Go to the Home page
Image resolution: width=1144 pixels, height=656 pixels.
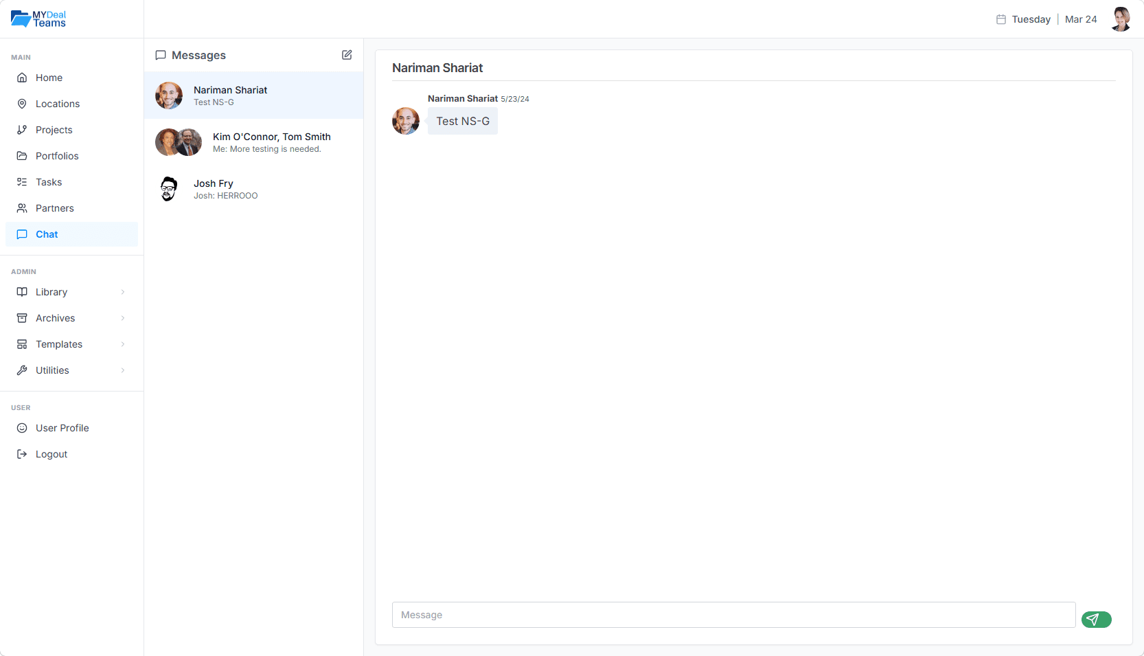click(x=71, y=78)
